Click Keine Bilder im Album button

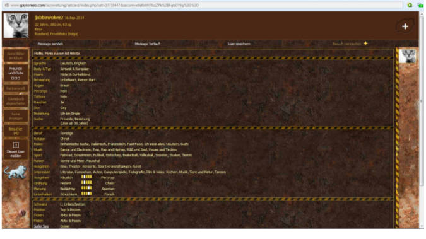(x=16, y=55)
